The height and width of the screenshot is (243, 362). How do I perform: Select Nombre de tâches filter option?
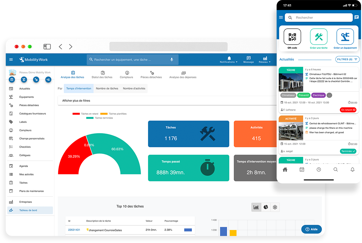(x=107, y=88)
